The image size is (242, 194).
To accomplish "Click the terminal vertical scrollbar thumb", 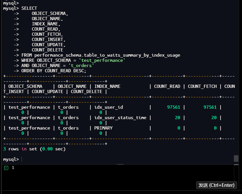I will pyautogui.click(x=236, y=158).
